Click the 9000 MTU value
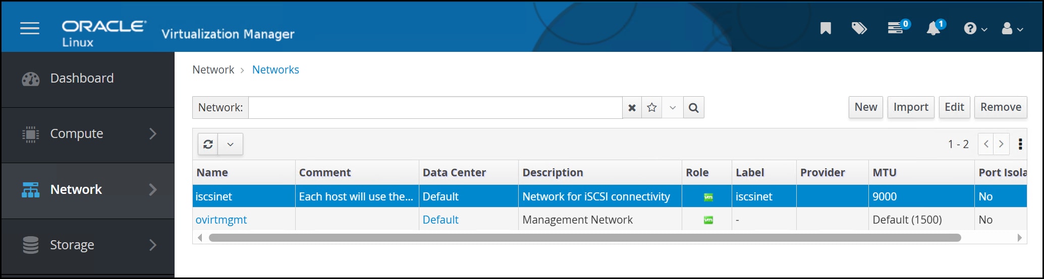Screen dimensions: 1044x279 (x=885, y=196)
